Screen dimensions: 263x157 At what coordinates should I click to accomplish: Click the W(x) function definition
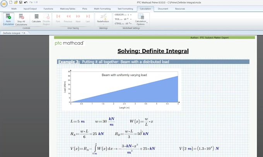coord(142,121)
